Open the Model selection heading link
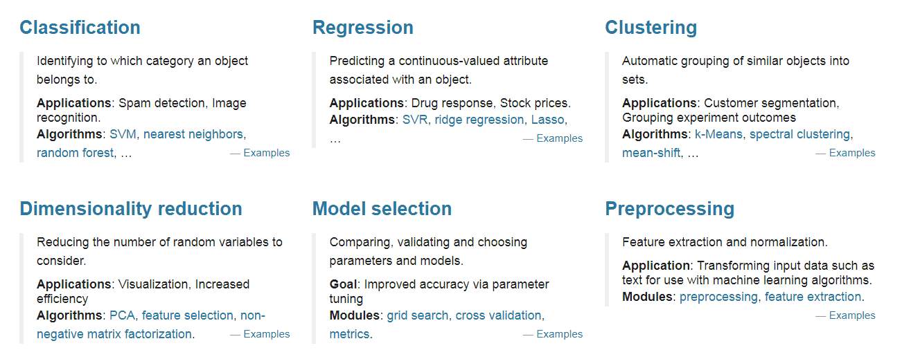This screenshot has width=902, height=359. tap(382, 209)
